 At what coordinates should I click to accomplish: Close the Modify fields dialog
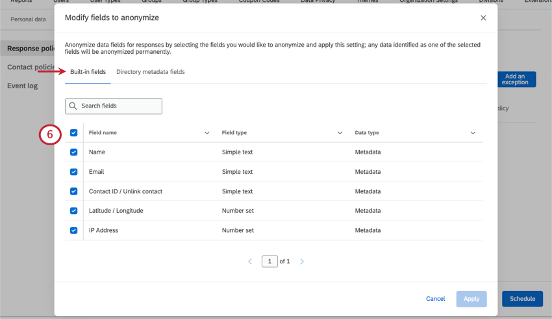pos(483,18)
